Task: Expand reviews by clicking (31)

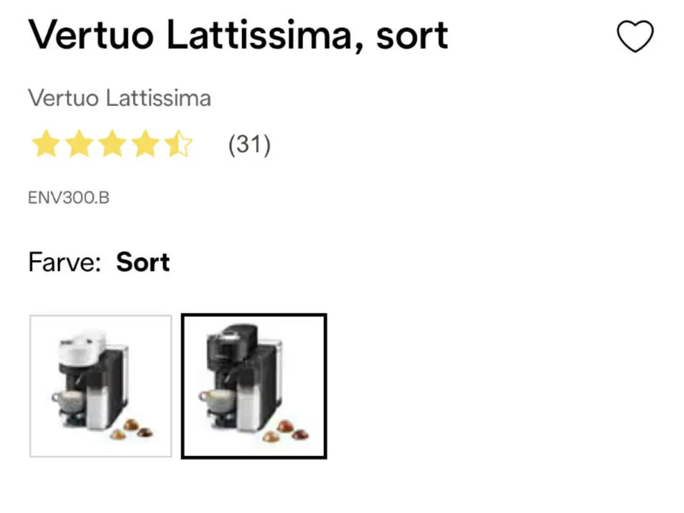Action: [x=248, y=143]
